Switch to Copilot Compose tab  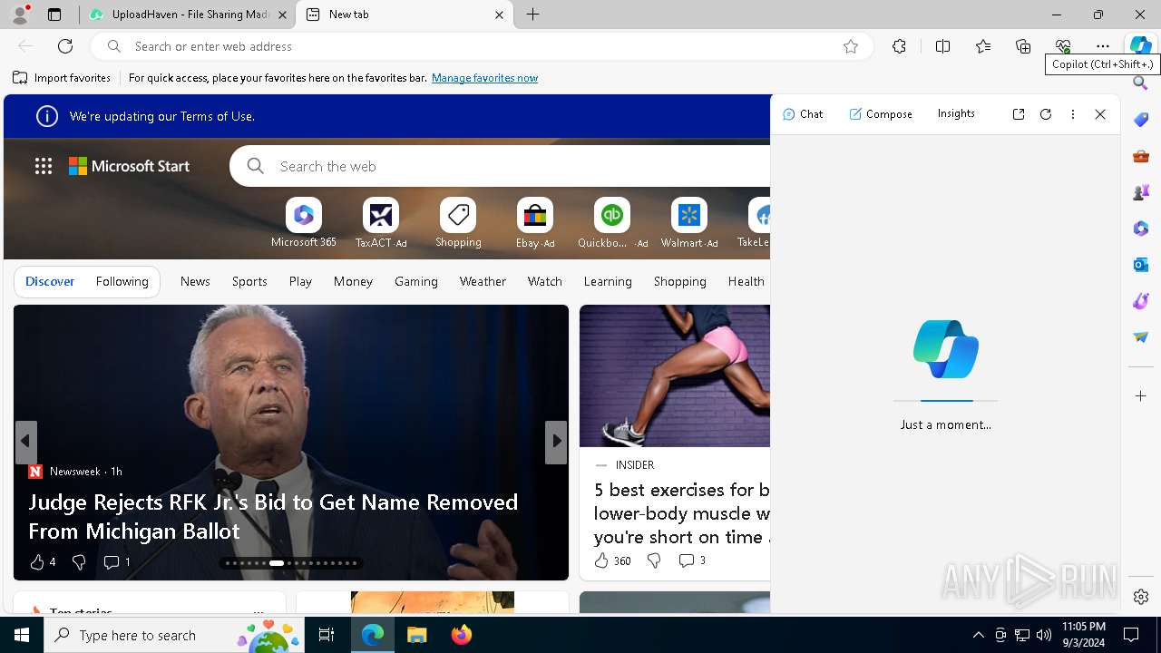tap(881, 114)
